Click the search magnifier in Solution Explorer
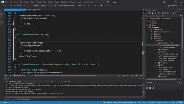The width and height of the screenshot is (184, 104). tap(181, 16)
